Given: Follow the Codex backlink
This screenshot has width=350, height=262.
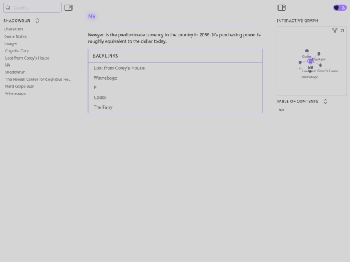Looking at the screenshot, I should [100, 98].
